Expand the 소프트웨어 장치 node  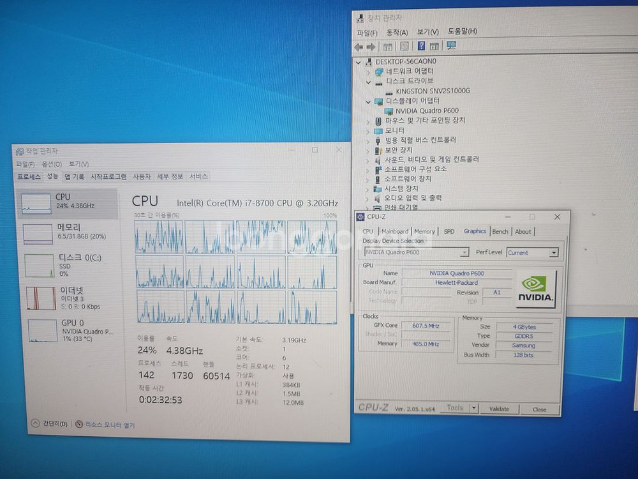[367, 179]
